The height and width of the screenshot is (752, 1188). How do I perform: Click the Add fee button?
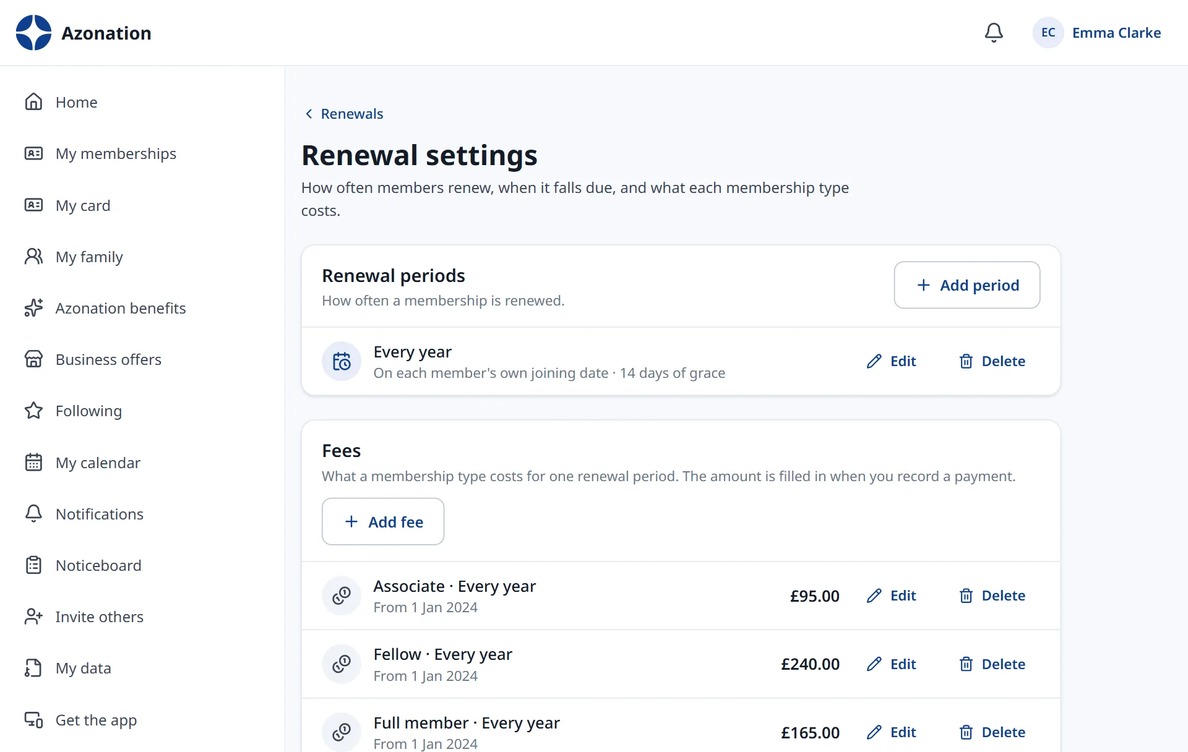(x=383, y=521)
